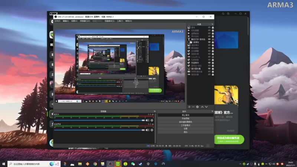This screenshot has width=297, height=167.
Task: Undock the 来源 sources panel via pop-out icon
Action: click(x=212, y=24)
